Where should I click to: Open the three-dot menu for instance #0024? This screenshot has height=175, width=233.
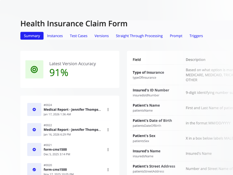click(108, 110)
